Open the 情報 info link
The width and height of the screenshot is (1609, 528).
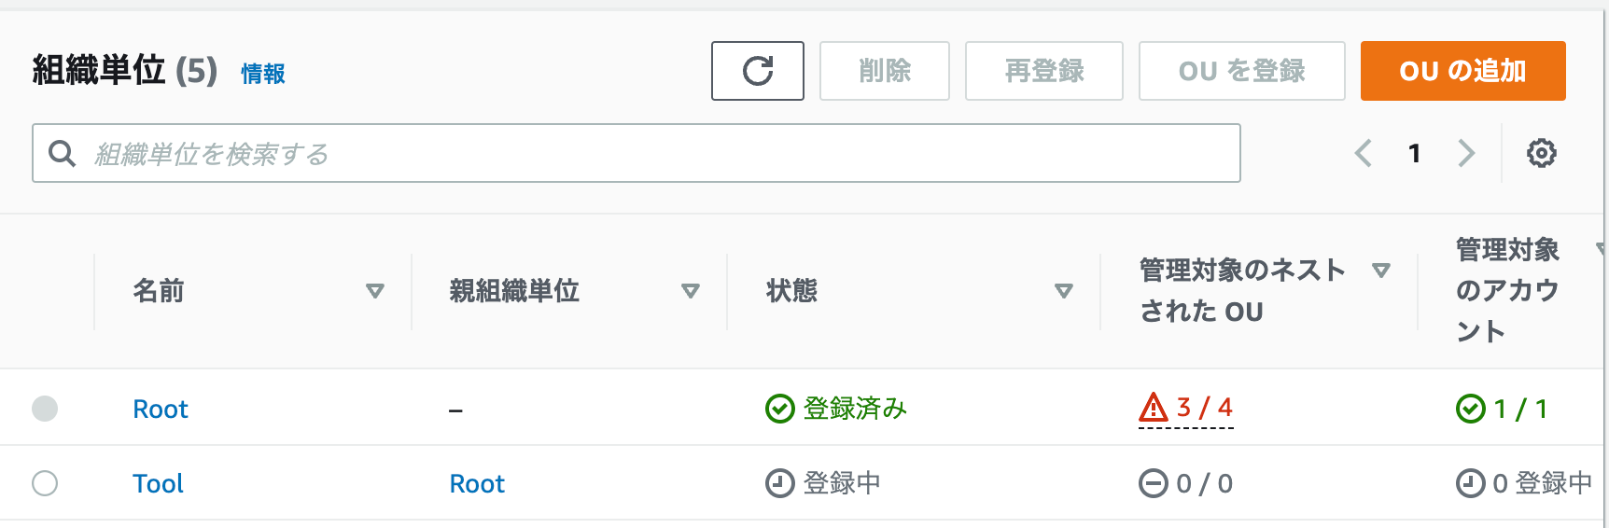tap(263, 74)
